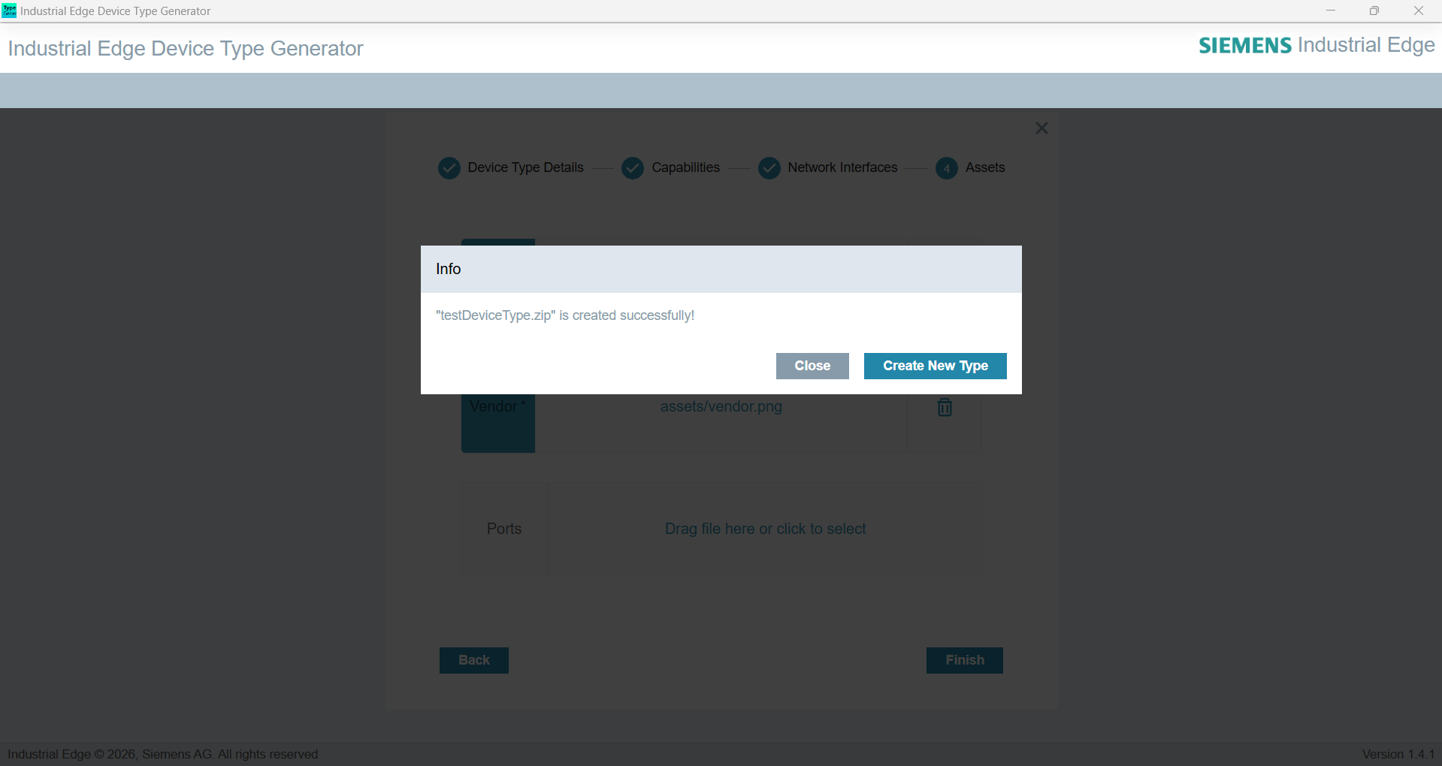
Task: Click the Info dialog title
Action: pos(449,269)
